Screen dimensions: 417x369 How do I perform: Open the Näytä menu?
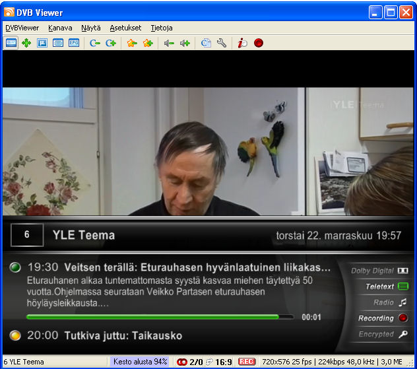[91, 28]
